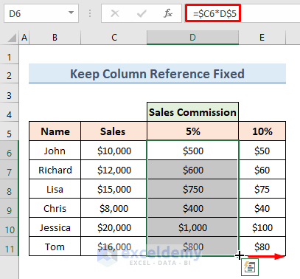The height and width of the screenshot is (279, 300).
Task: Select the cell containing Chris
Action: (55, 208)
